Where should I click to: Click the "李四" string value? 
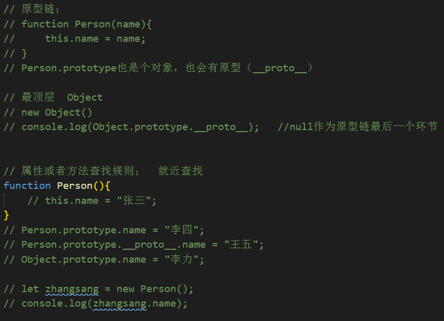tap(184, 230)
